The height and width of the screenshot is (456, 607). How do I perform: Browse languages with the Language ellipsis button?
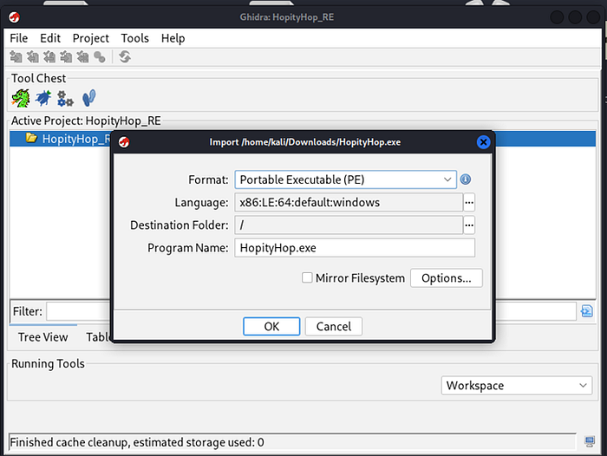pyautogui.click(x=469, y=203)
